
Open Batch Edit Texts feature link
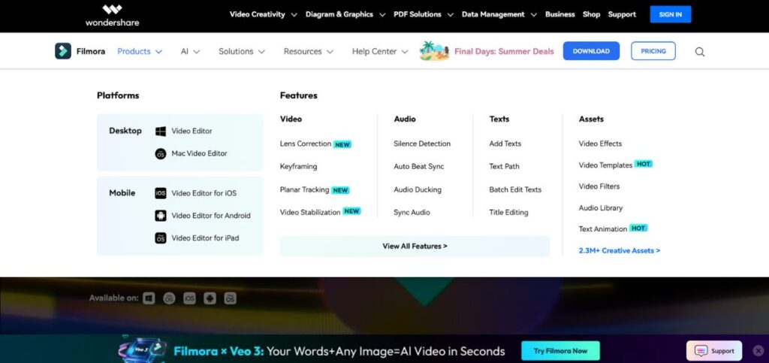[x=515, y=189]
